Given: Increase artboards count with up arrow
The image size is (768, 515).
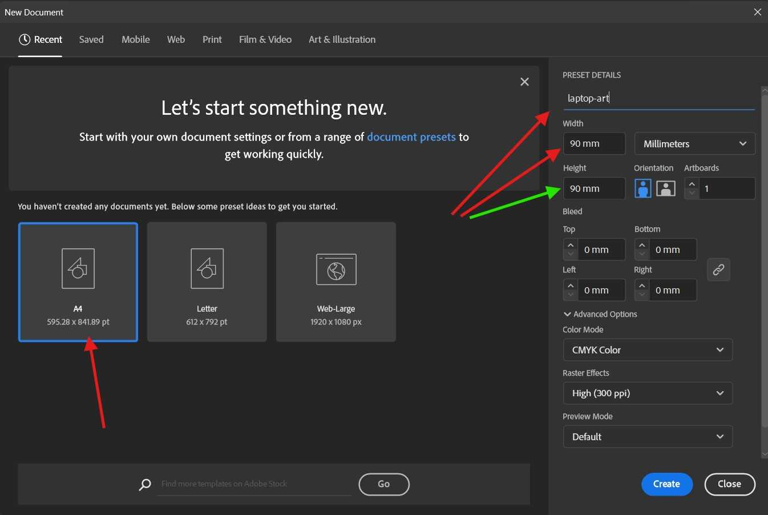Looking at the screenshot, I should (692, 183).
